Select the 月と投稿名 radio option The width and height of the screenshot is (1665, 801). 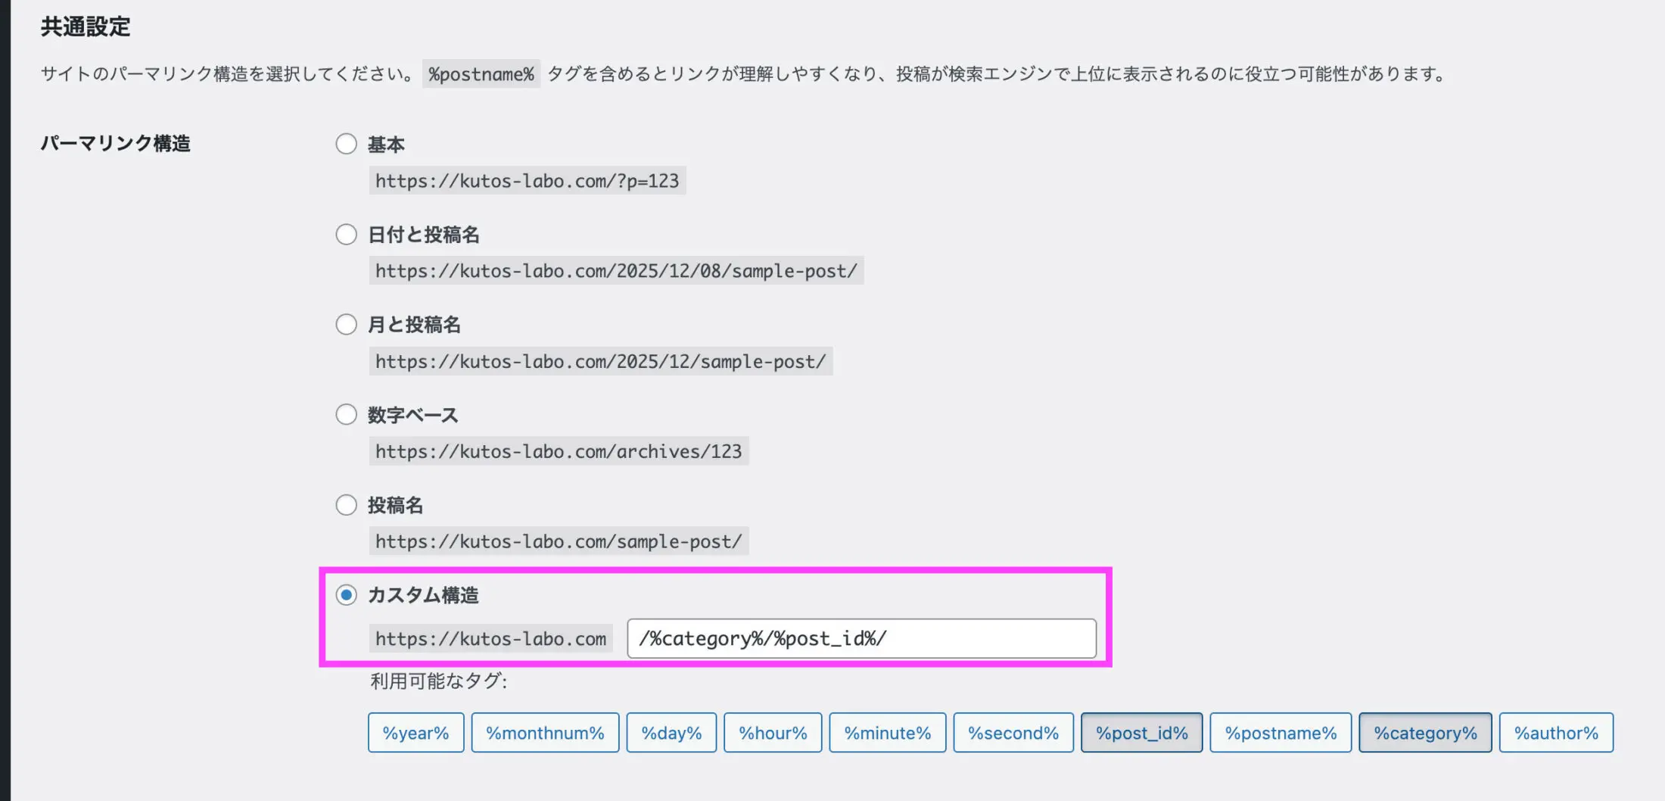click(346, 325)
